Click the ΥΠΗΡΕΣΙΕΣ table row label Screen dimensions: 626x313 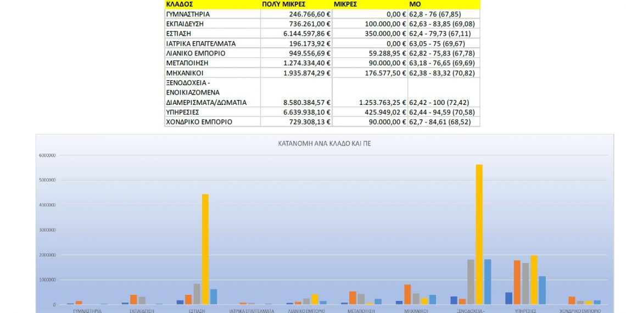coord(182,112)
